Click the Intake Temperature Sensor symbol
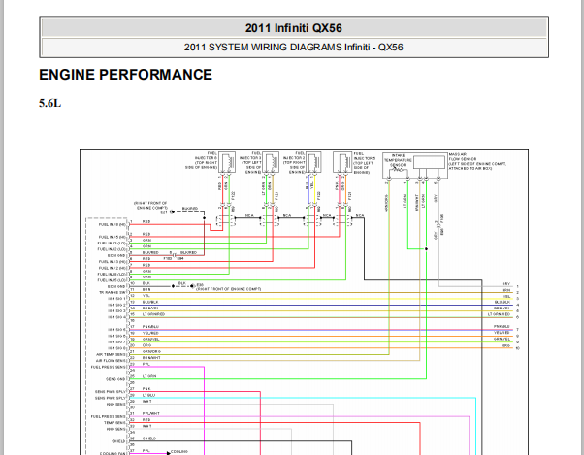 pyautogui.click(x=397, y=164)
